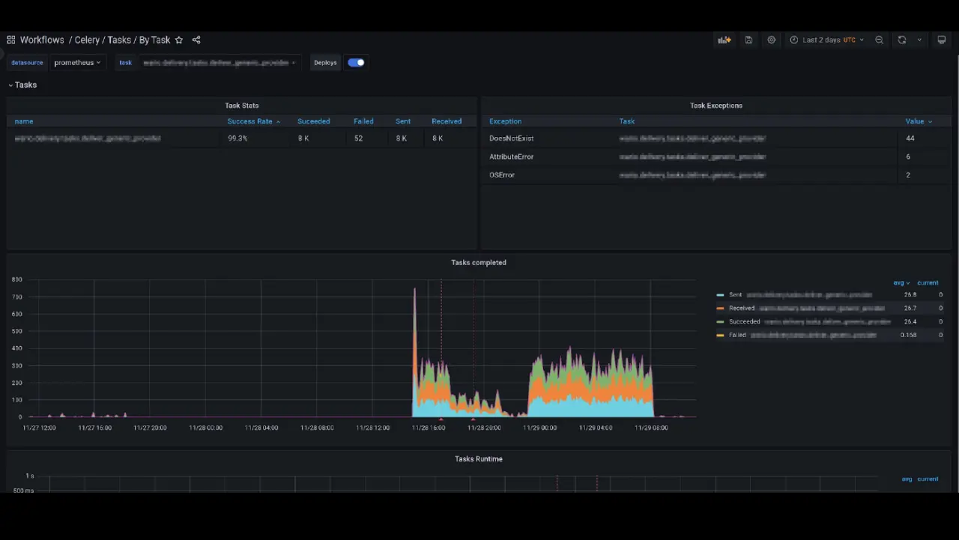Click the Succeeded series green color swatch
This screenshot has width=959, height=540.
pos(721,322)
